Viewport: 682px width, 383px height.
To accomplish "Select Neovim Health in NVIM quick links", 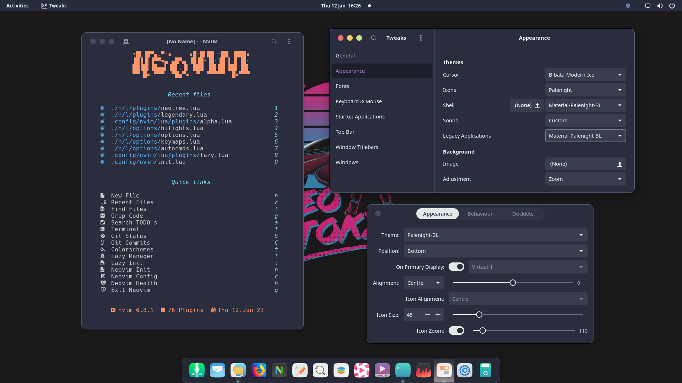I will [x=190, y=283].
